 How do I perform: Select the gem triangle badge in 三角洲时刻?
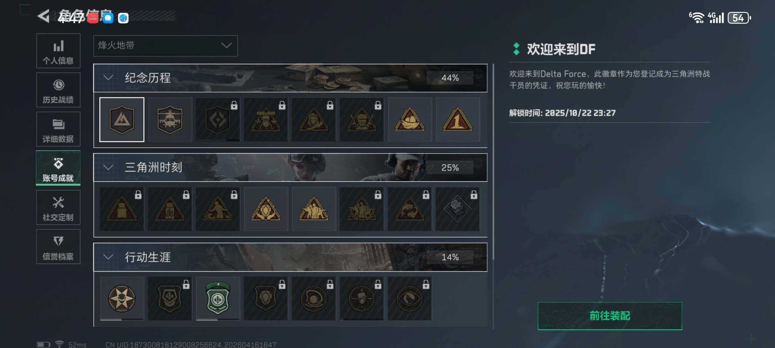click(266, 209)
